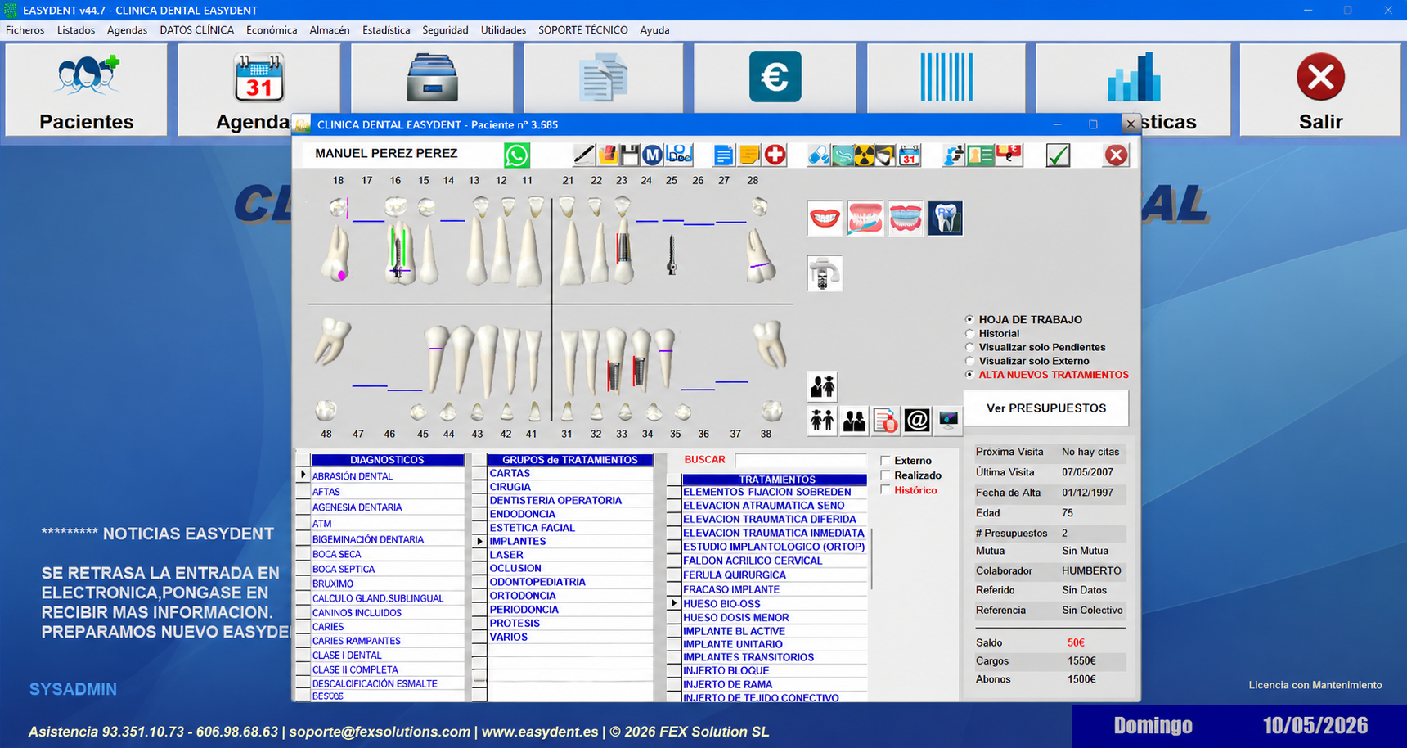Open the Económica menu
This screenshot has height=748, width=1407.
[x=272, y=30]
